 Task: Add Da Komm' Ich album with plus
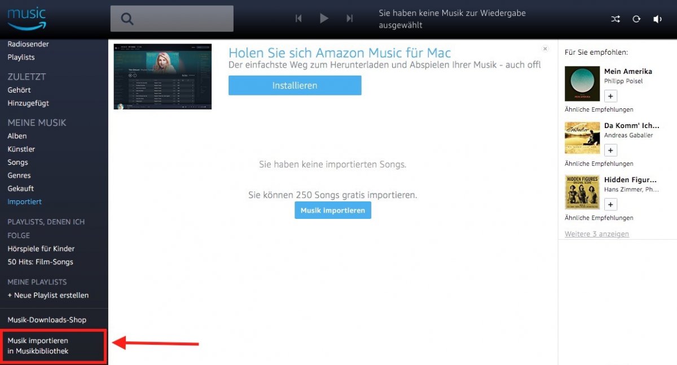point(611,150)
